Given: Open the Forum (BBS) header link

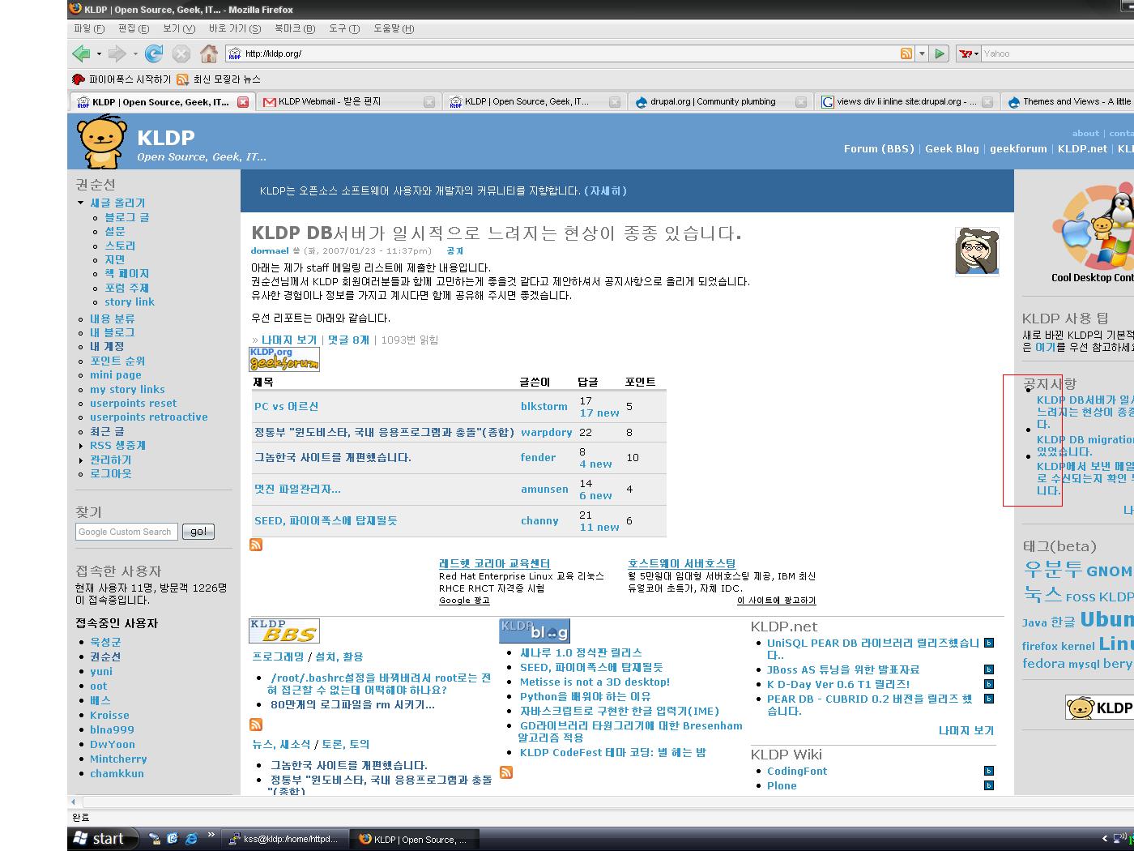Looking at the screenshot, I should pyautogui.click(x=879, y=148).
